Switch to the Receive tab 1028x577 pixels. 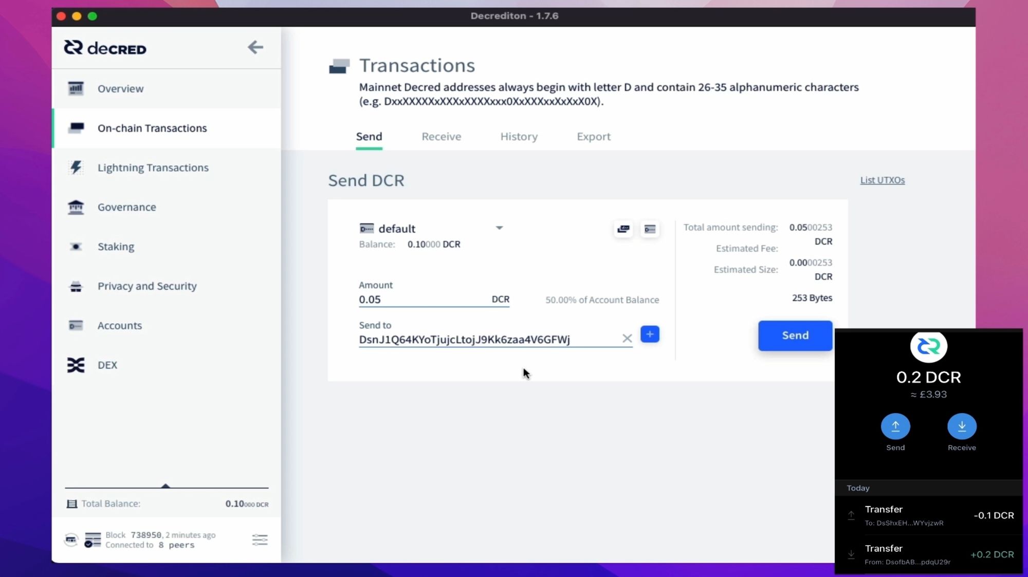[441, 137]
